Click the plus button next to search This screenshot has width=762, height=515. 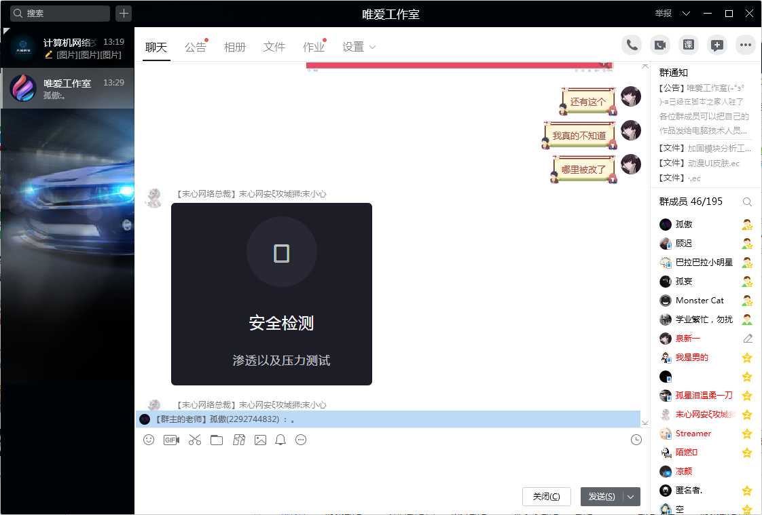click(x=124, y=13)
